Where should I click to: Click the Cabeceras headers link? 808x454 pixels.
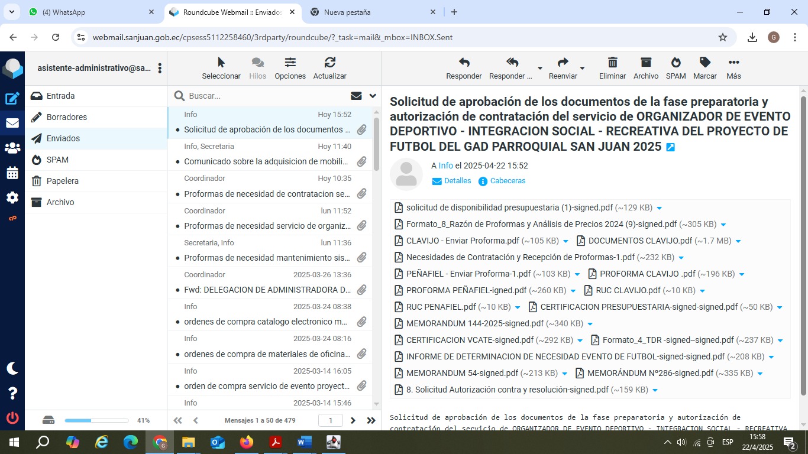pyautogui.click(x=507, y=181)
